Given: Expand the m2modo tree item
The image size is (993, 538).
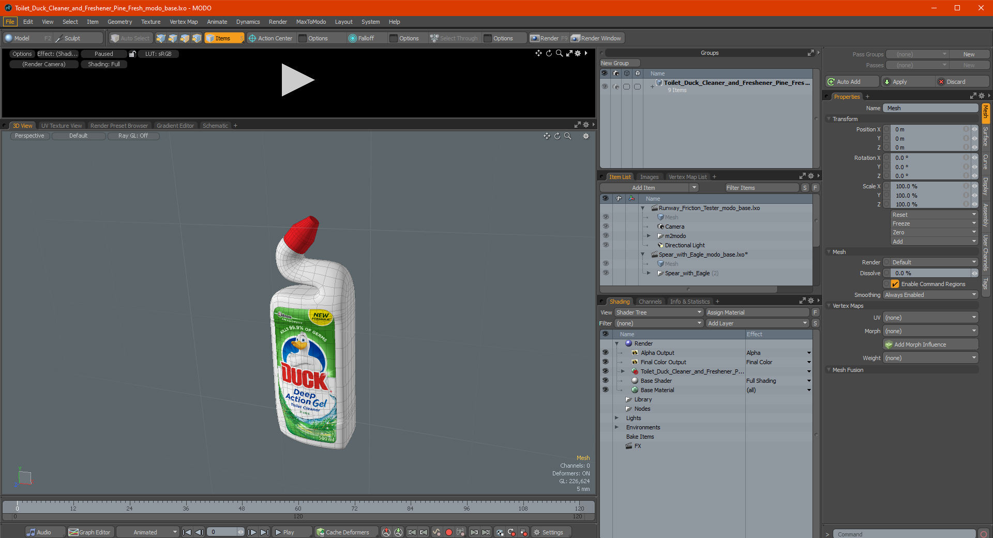Looking at the screenshot, I should coord(649,236).
